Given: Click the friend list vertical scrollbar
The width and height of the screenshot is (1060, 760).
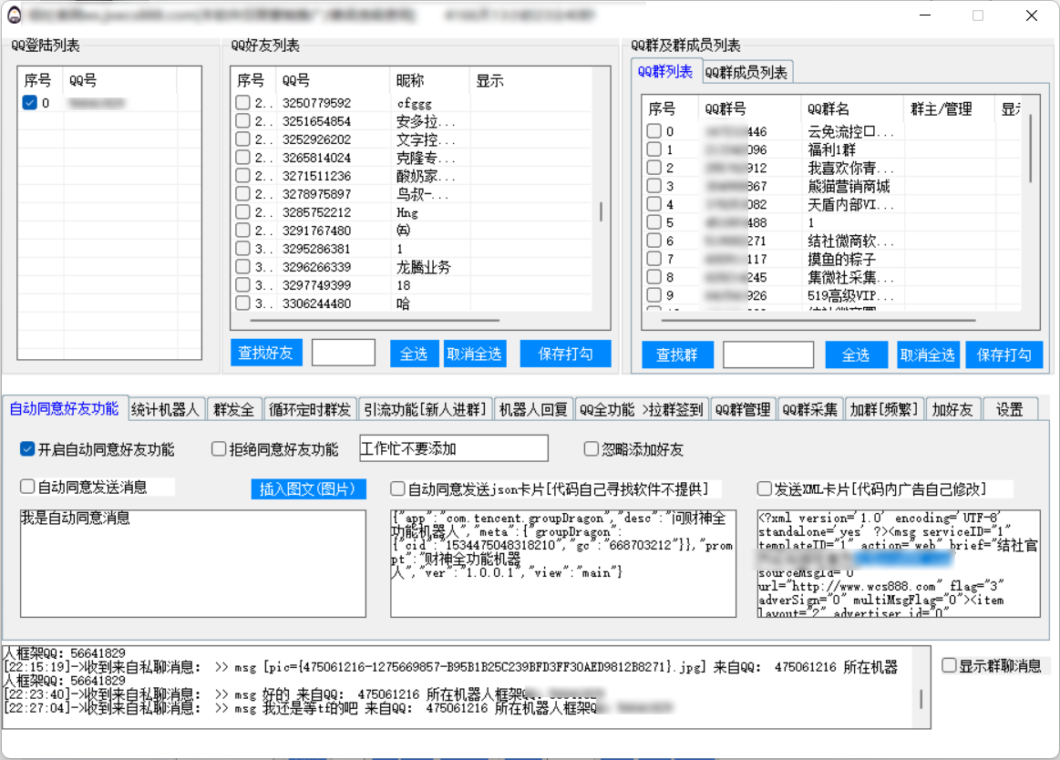Looking at the screenshot, I should coord(601,211).
